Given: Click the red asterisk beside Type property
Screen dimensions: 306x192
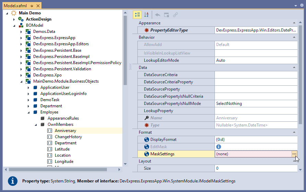Looking at the screenshot, I should pos(147,125).
